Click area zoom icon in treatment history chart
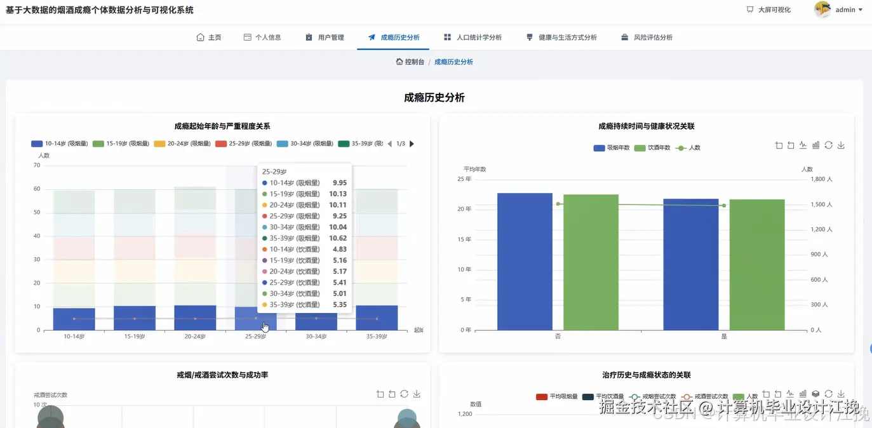Viewport: 872px width, 428px height. click(767, 394)
